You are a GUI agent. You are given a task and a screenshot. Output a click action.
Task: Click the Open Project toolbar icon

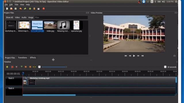pos(11,9)
